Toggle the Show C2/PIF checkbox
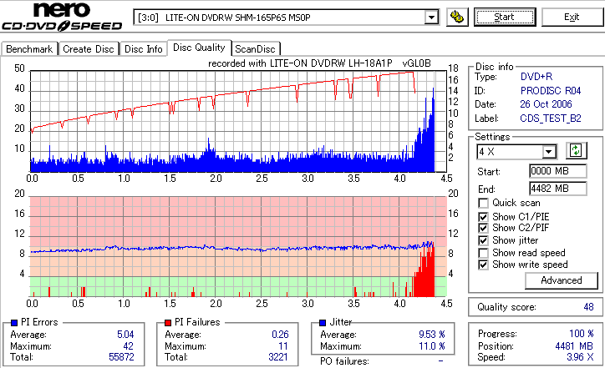This screenshot has width=605, height=368. pos(483,228)
